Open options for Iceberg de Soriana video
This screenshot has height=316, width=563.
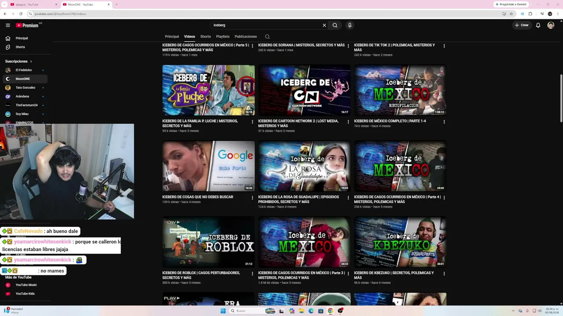click(348, 46)
